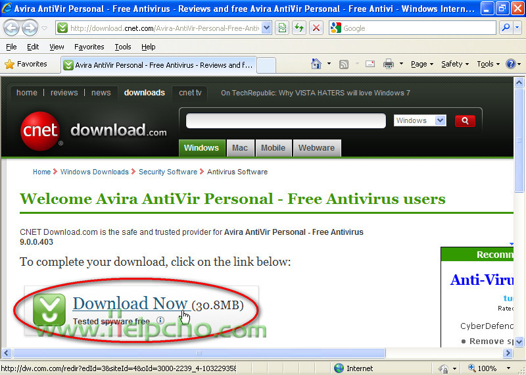Click the Download Now link

click(x=130, y=303)
